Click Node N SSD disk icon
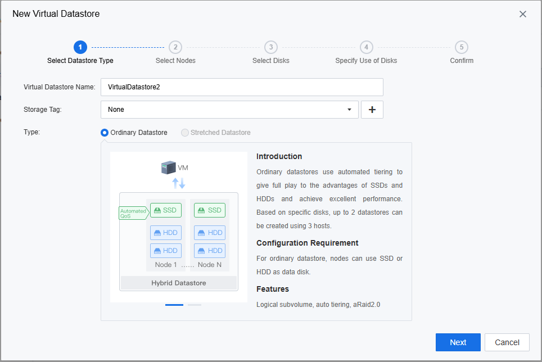The image size is (542, 362). point(210,210)
